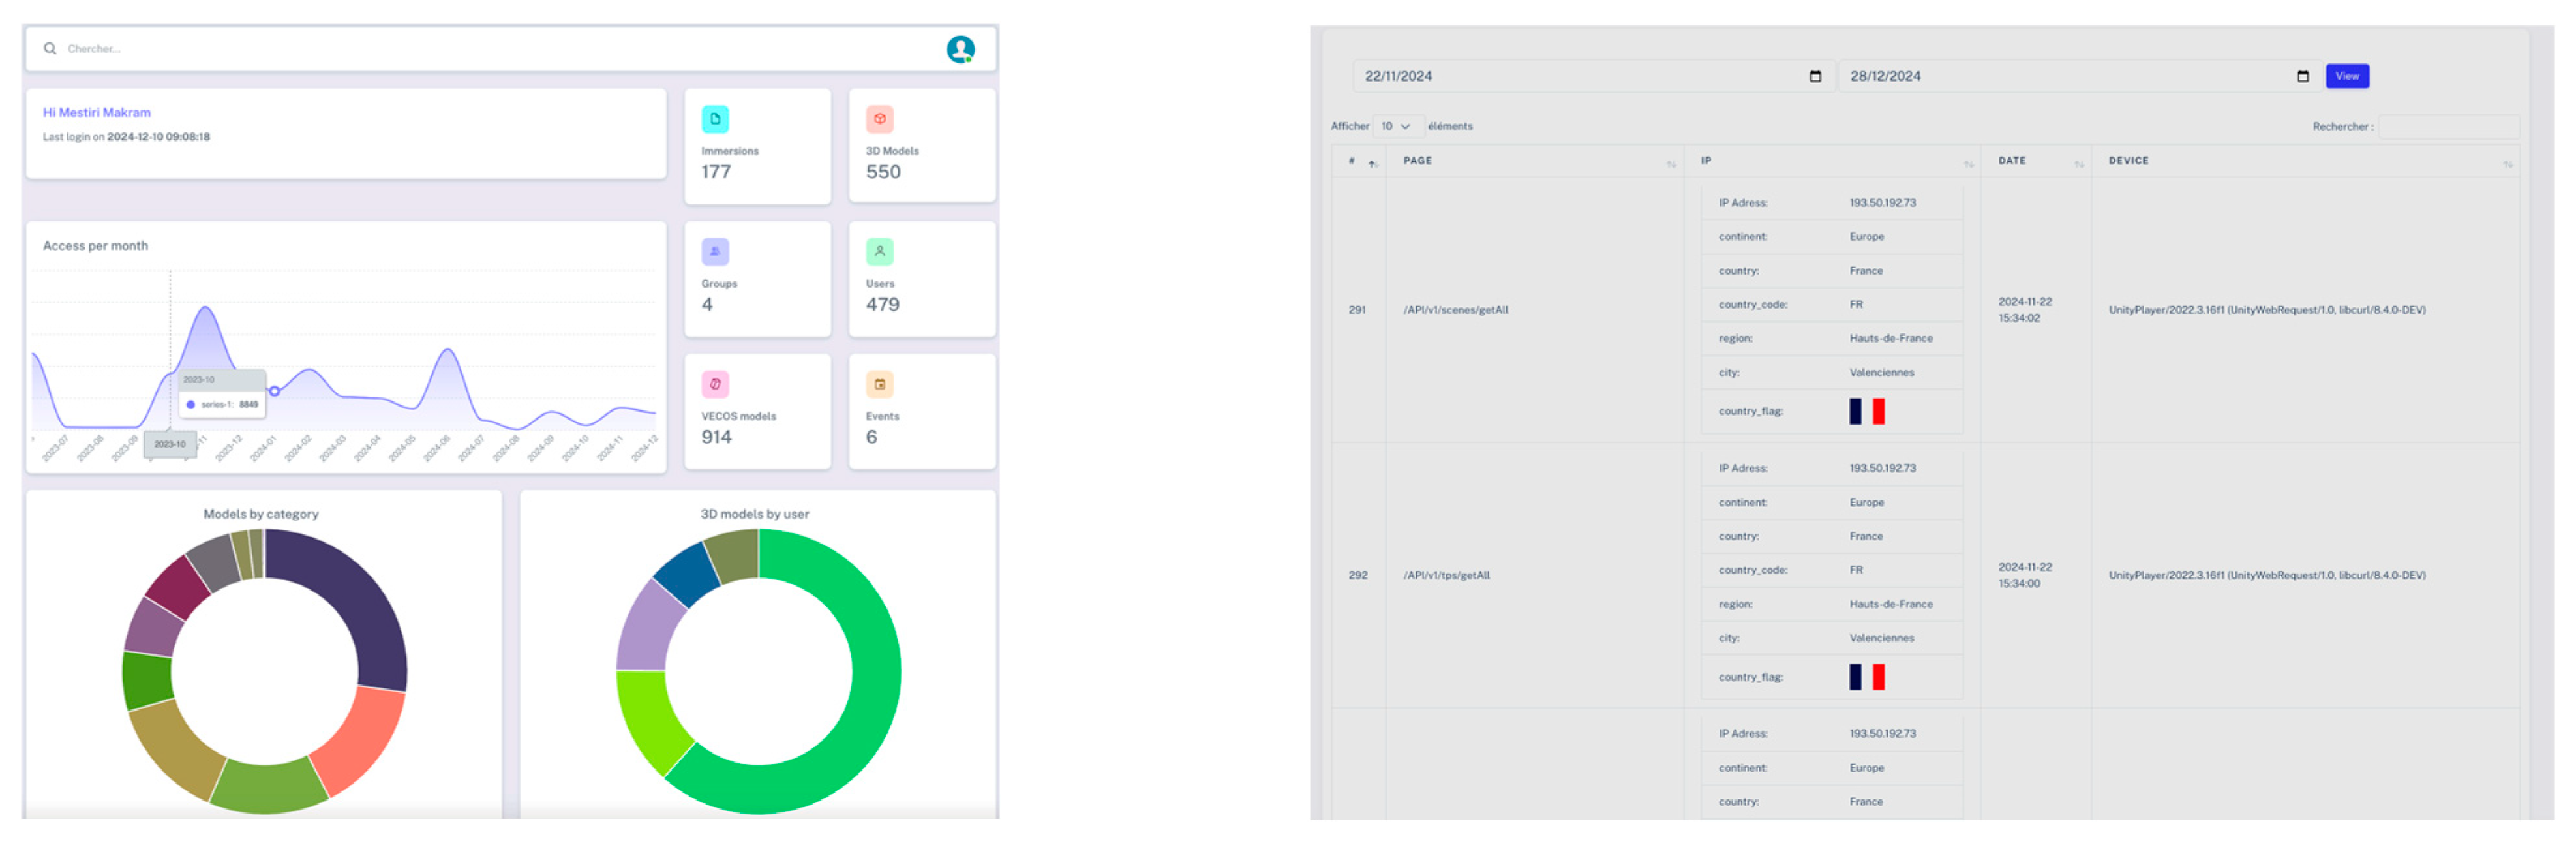Click the Immersions card icon

[x=715, y=119]
